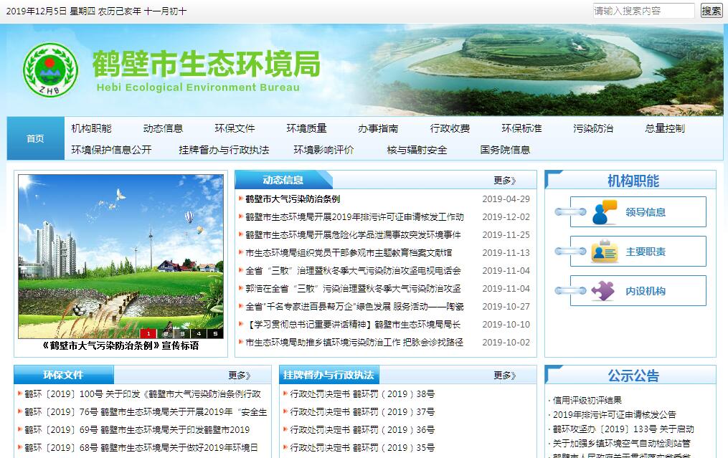Select slide 1 in the image carousel
The image size is (728, 458).
[x=148, y=333]
